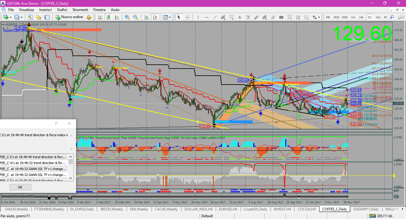Screen dimensions: 406x219
Task: Select alert row COFFEE_C W1 at 19:49:32
Action: [34, 163]
